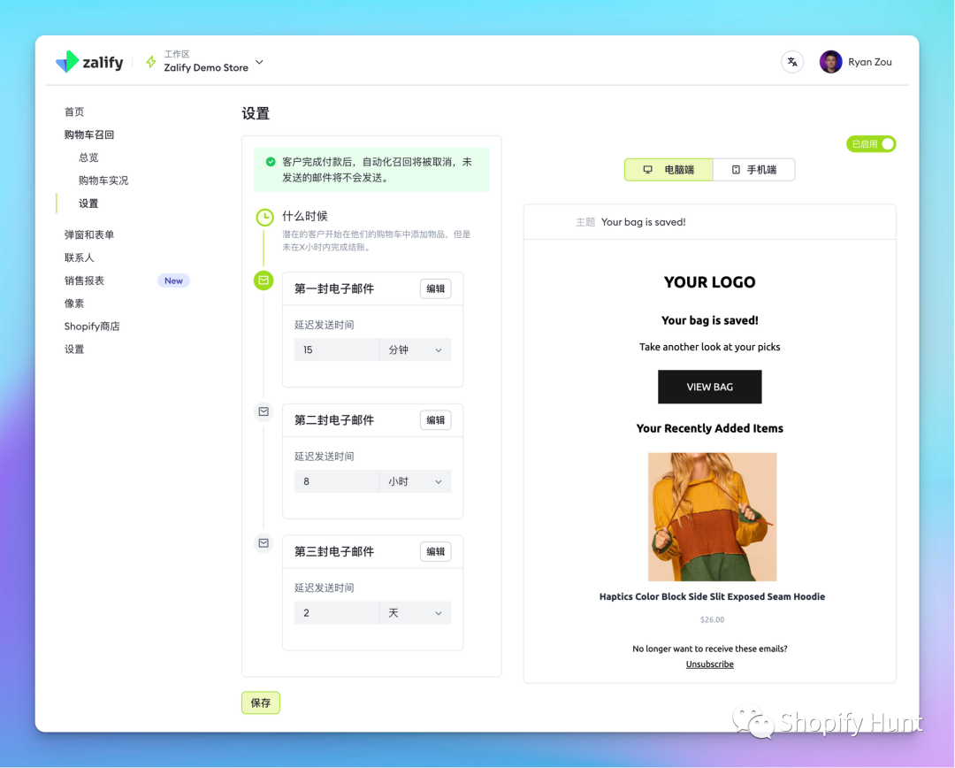The width and height of the screenshot is (955, 768).
Task: Click the delay input showing 15
Action: tap(336, 349)
